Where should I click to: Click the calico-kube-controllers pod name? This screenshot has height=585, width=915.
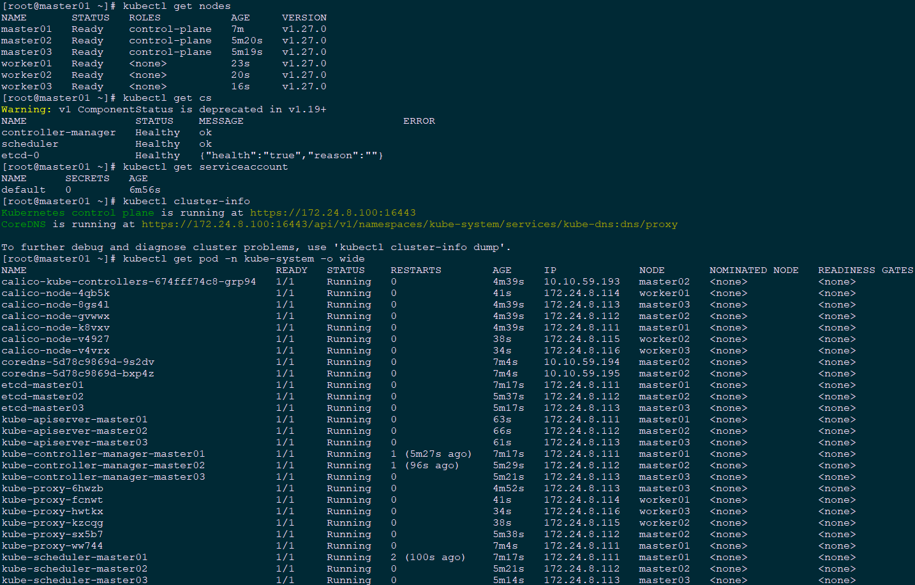click(x=128, y=282)
